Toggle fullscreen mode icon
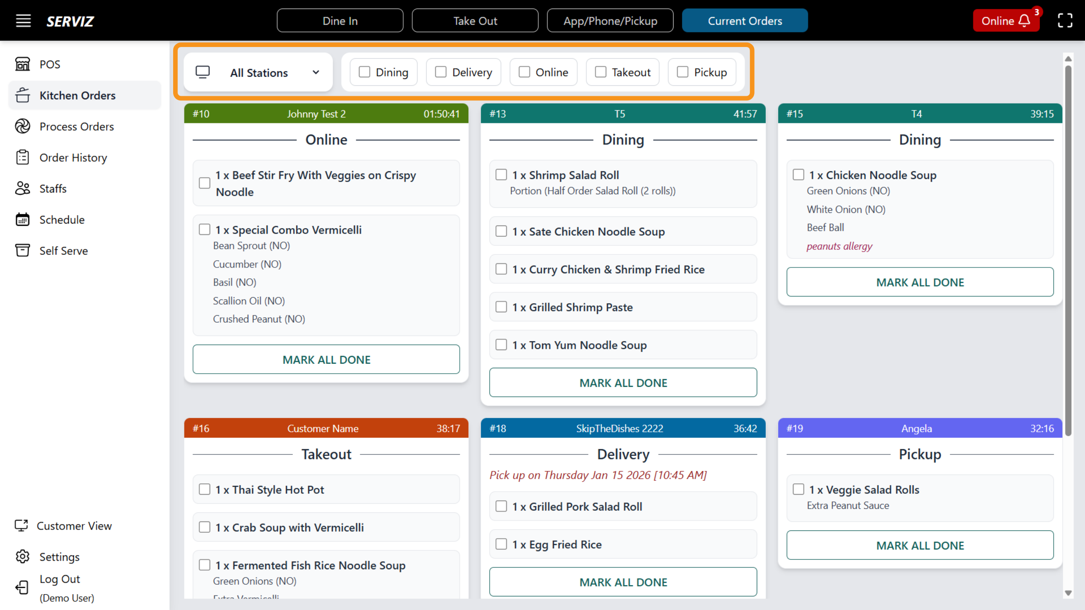This screenshot has height=610, width=1085. 1065,21
